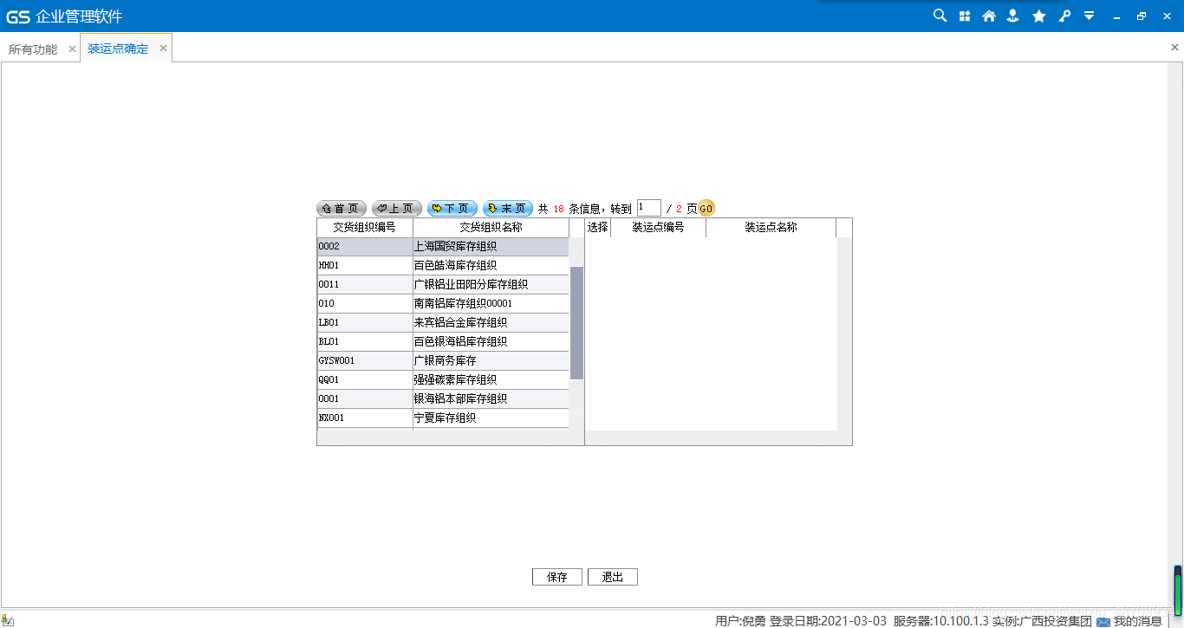Screen dimensions: 1184x628
Task: Click the 登录日期:2021-03-03 status text
Action: coord(828,621)
